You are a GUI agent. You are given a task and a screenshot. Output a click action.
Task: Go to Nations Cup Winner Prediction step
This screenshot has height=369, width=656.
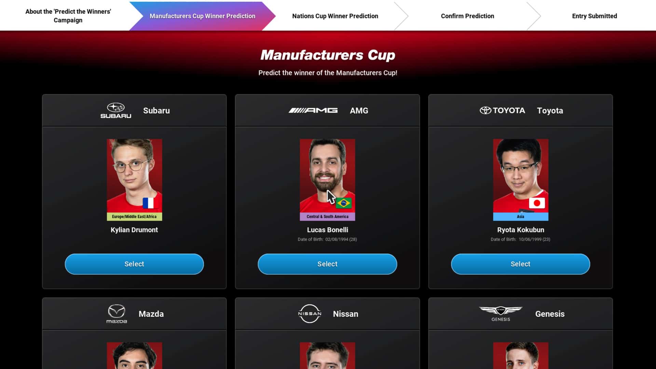[335, 16]
